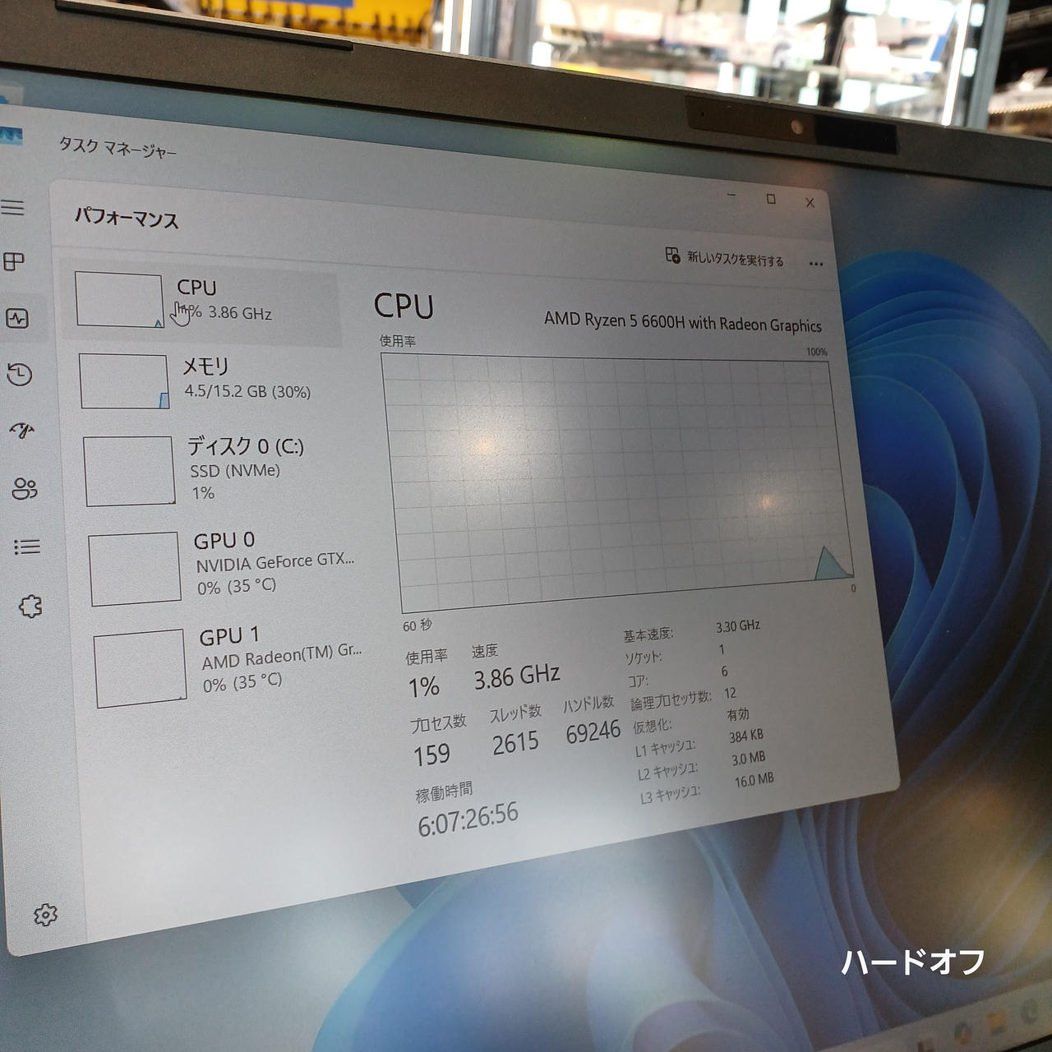1052x1052 pixels.
Task: Click the 384 KB L1 cache value
Action: (x=745, y=736)
